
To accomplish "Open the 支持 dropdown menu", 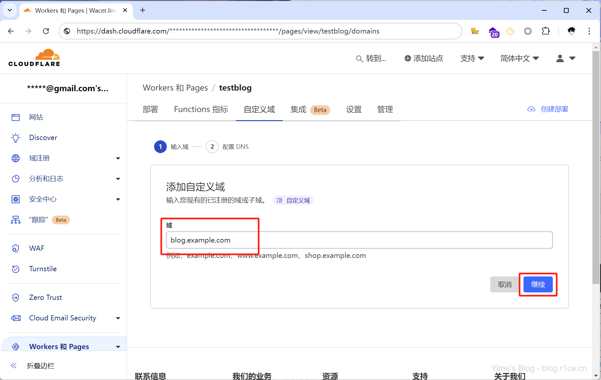I will coord(472,58).
